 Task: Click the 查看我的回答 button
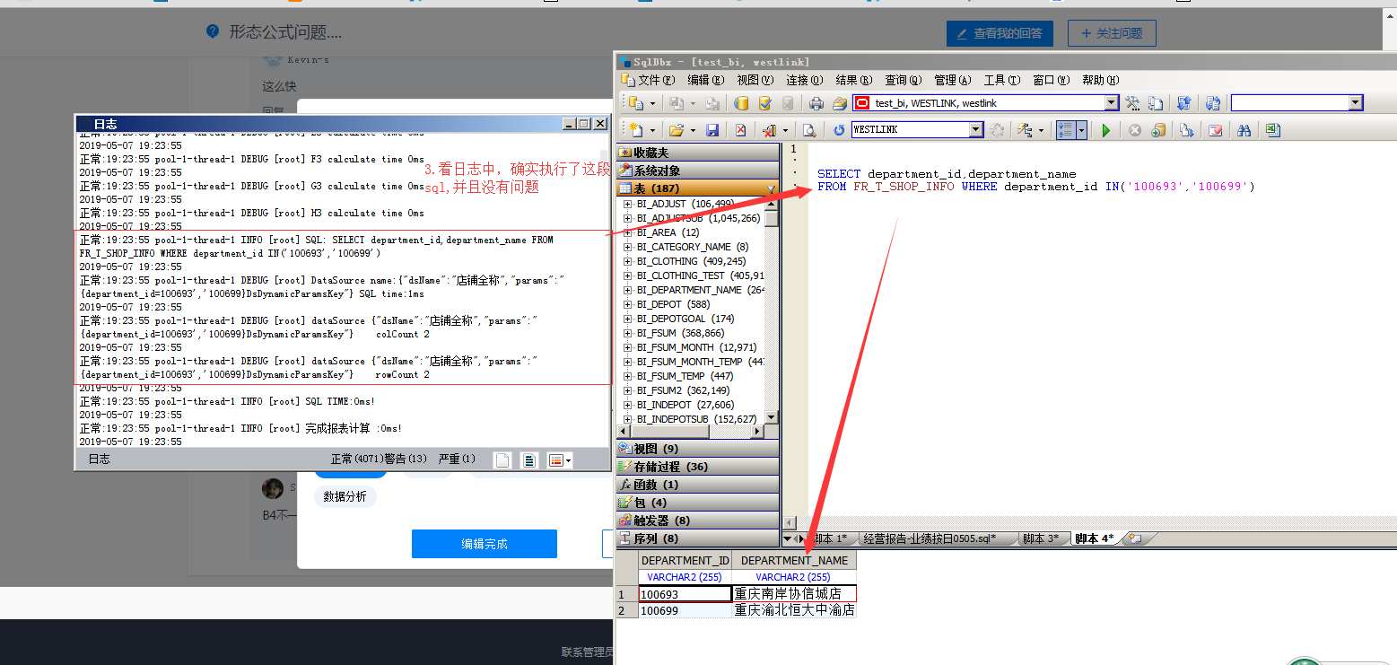click(x=1000, y=33)
